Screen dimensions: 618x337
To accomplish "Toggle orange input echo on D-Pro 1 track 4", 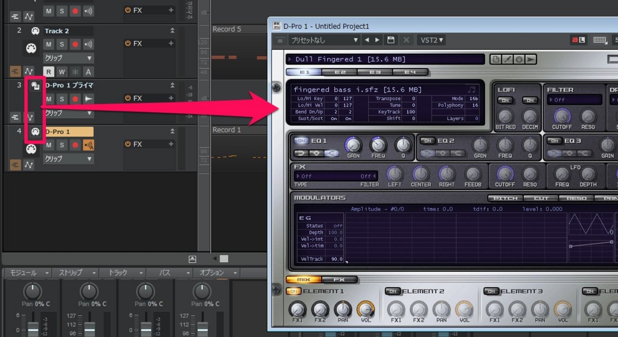I will pos(88,145).
